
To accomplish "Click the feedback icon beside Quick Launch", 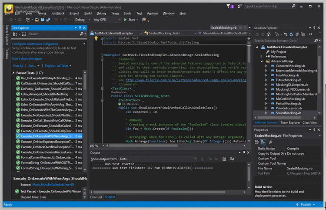I will pyautogui.click(x=240, y=6).
